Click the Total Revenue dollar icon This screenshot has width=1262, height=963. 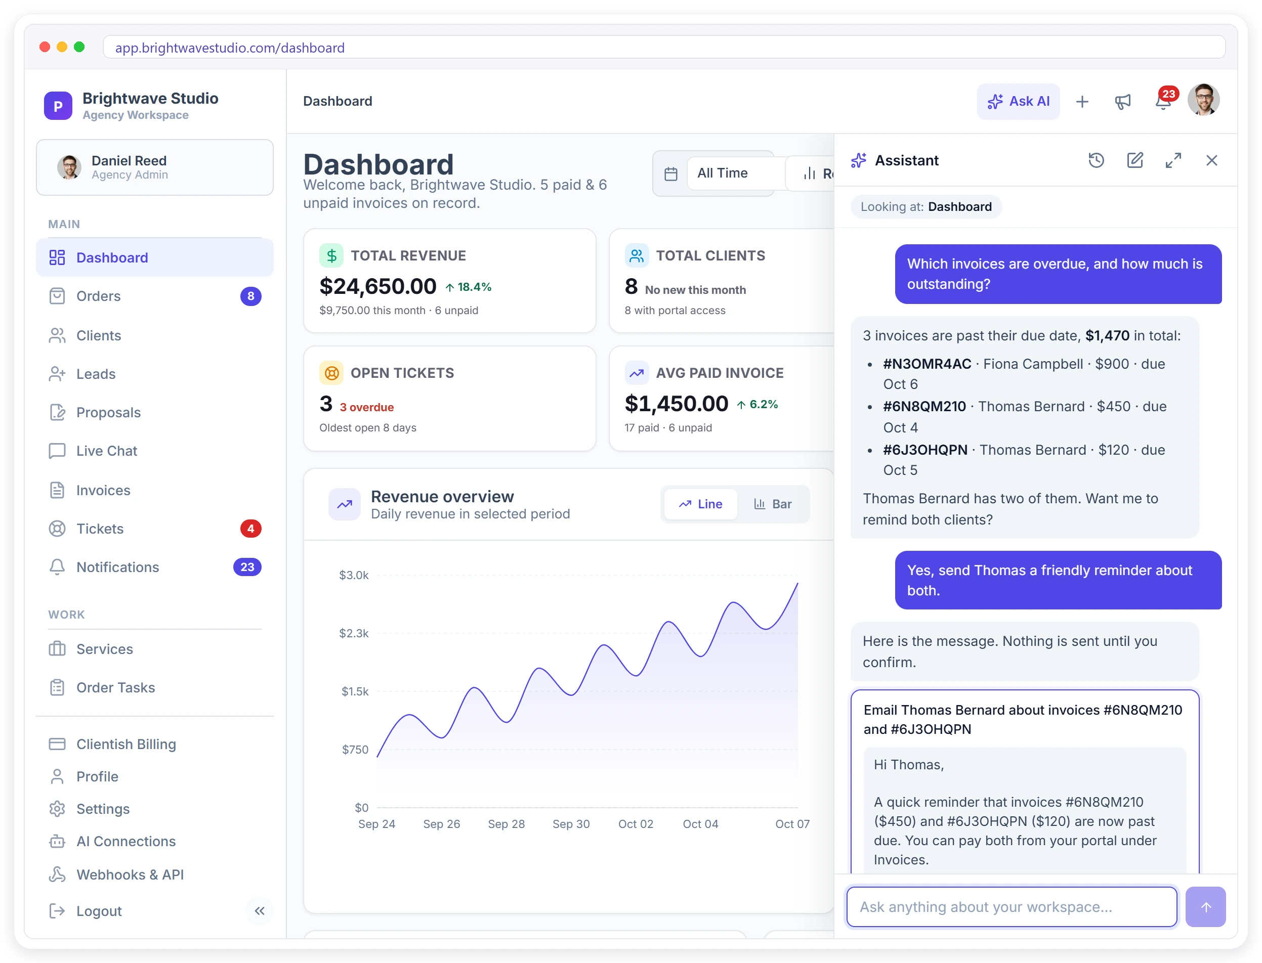331,255
